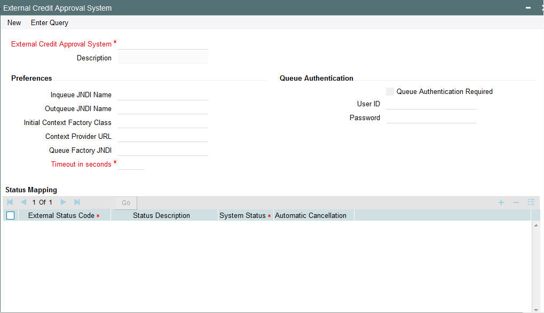
Task: Click the Queue Authentication section heading
Action: click(317, 78)
